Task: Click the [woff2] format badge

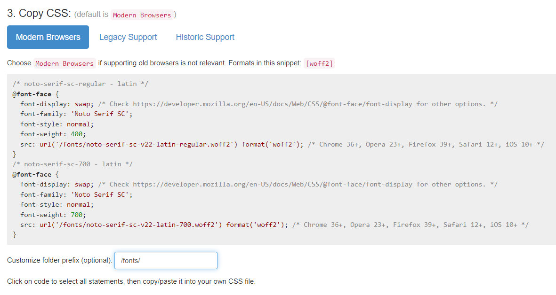Action: 320,63
